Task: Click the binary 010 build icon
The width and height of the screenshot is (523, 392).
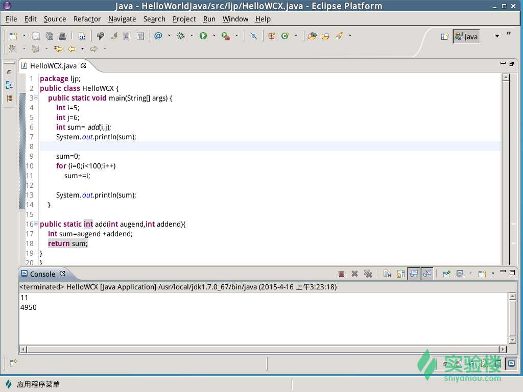Action: coord(82,36)
